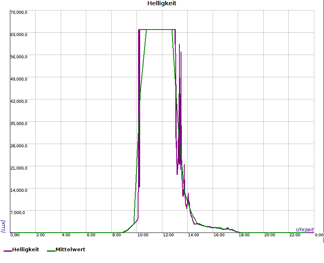The image size is (324, 263).
Task: Click the Uhrzeit axis label
Action: pyautogui.click(x=305, y=230)
